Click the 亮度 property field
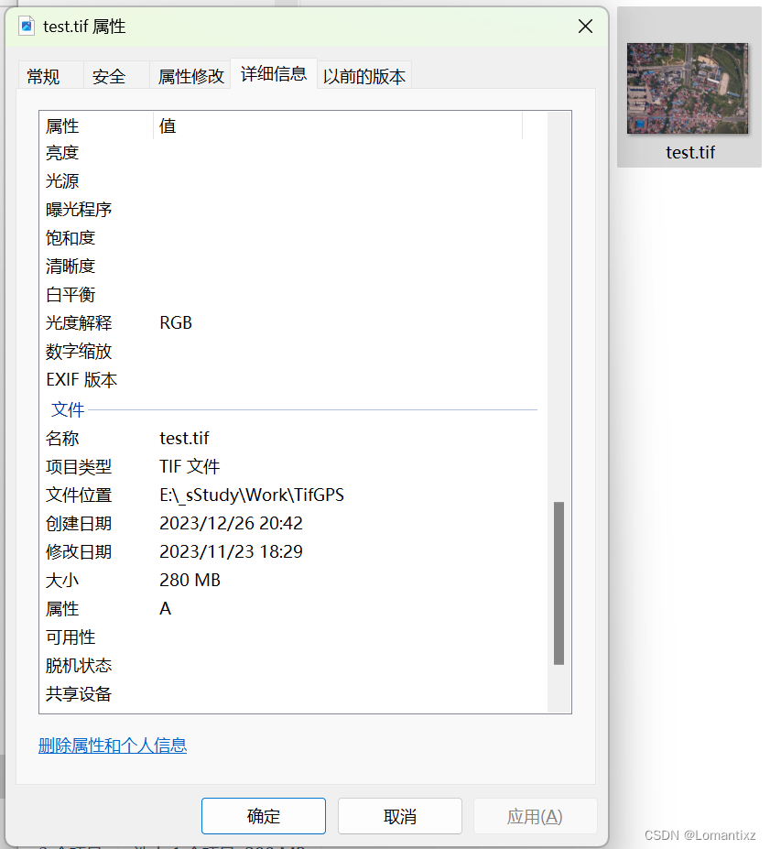This screenshot has width=770, height=849. coord(61,152)
